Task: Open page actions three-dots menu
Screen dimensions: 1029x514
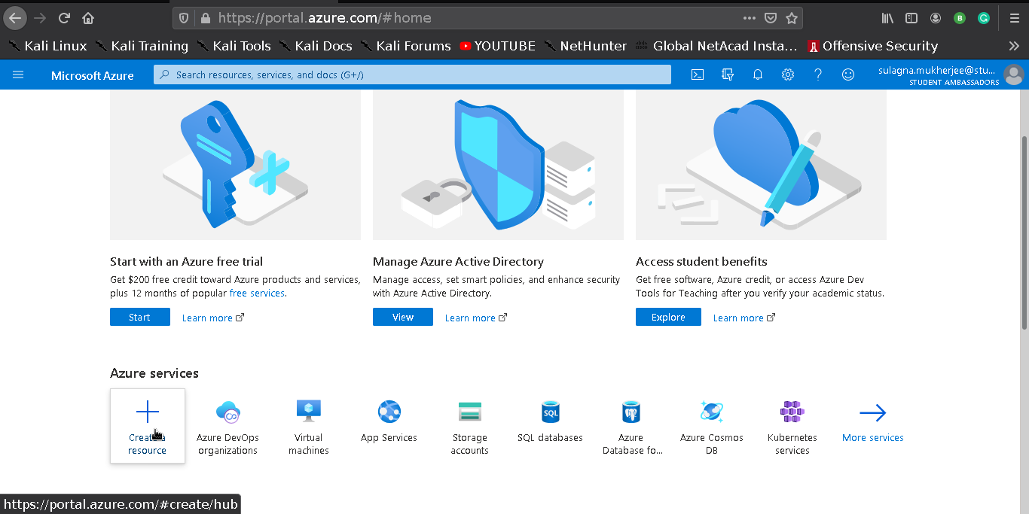Action: tap(750, 18)
